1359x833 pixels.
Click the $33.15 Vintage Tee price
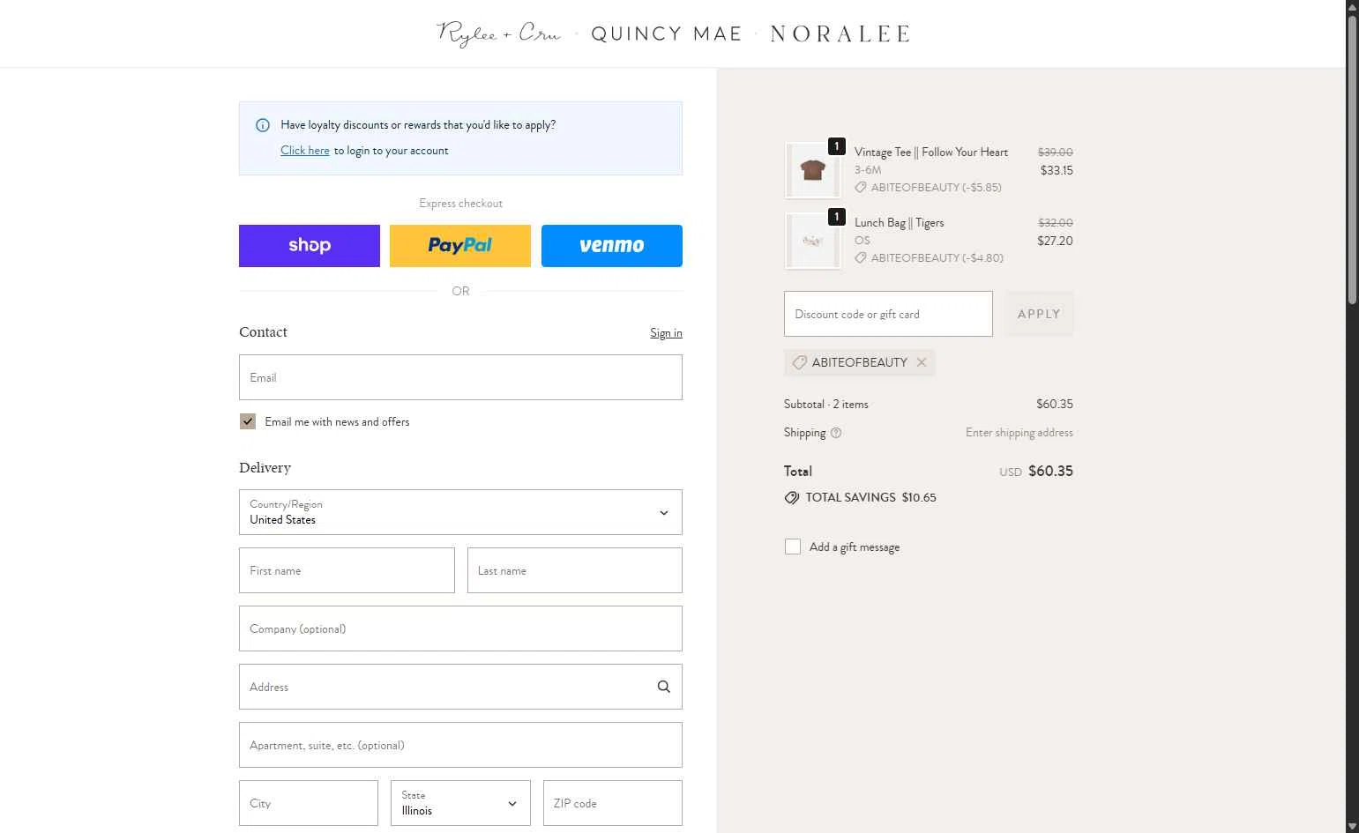pos(1057,171)
